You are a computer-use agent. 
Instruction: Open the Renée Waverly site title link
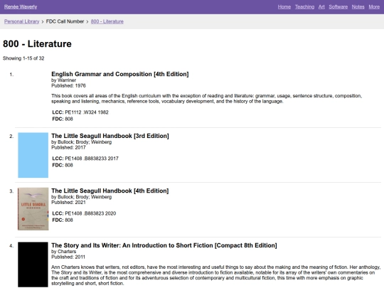(x=21, y=7)
